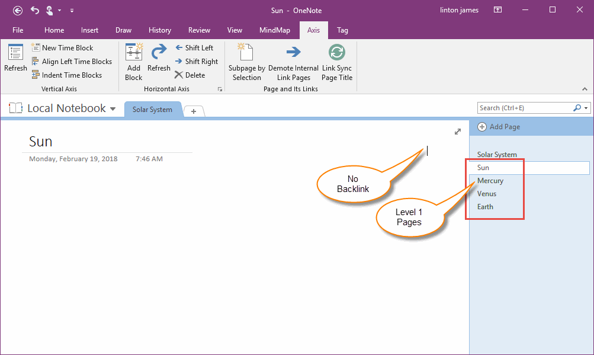Open Horizontal Axis dialog launcher

click(x=220, y=89)
